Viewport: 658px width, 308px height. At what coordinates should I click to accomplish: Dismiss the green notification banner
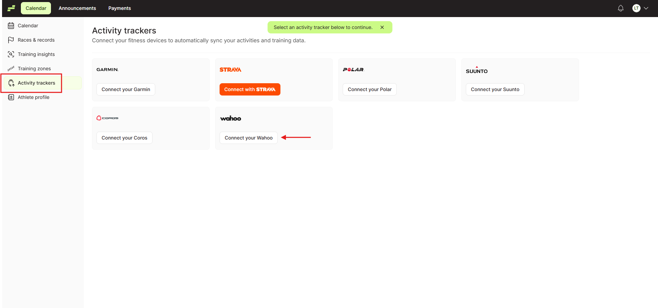tap(382, 27)
